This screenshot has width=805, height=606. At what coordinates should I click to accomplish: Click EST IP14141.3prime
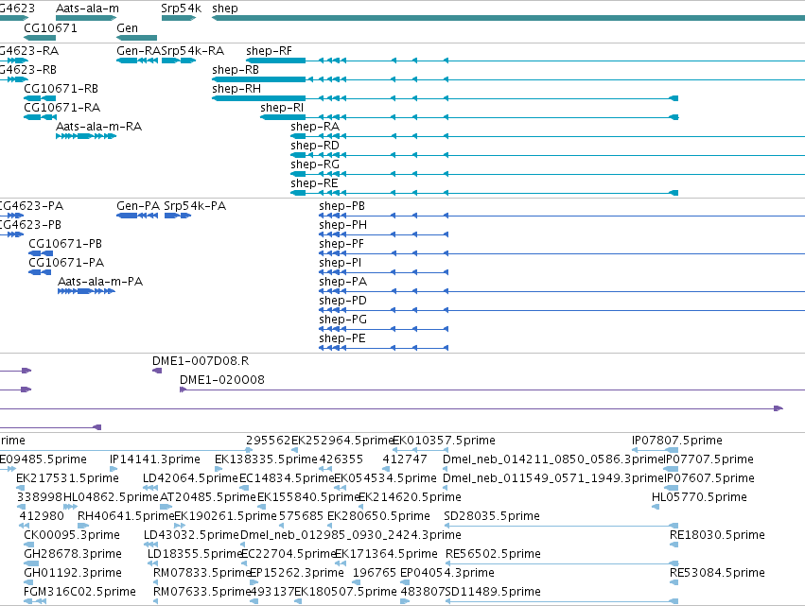tap(155, 459)
